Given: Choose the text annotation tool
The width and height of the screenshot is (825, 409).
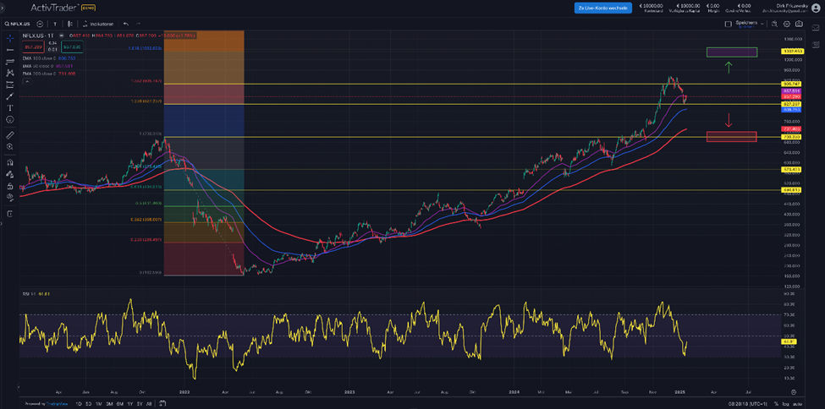Looking at the screenshot, I should point(9,108).
